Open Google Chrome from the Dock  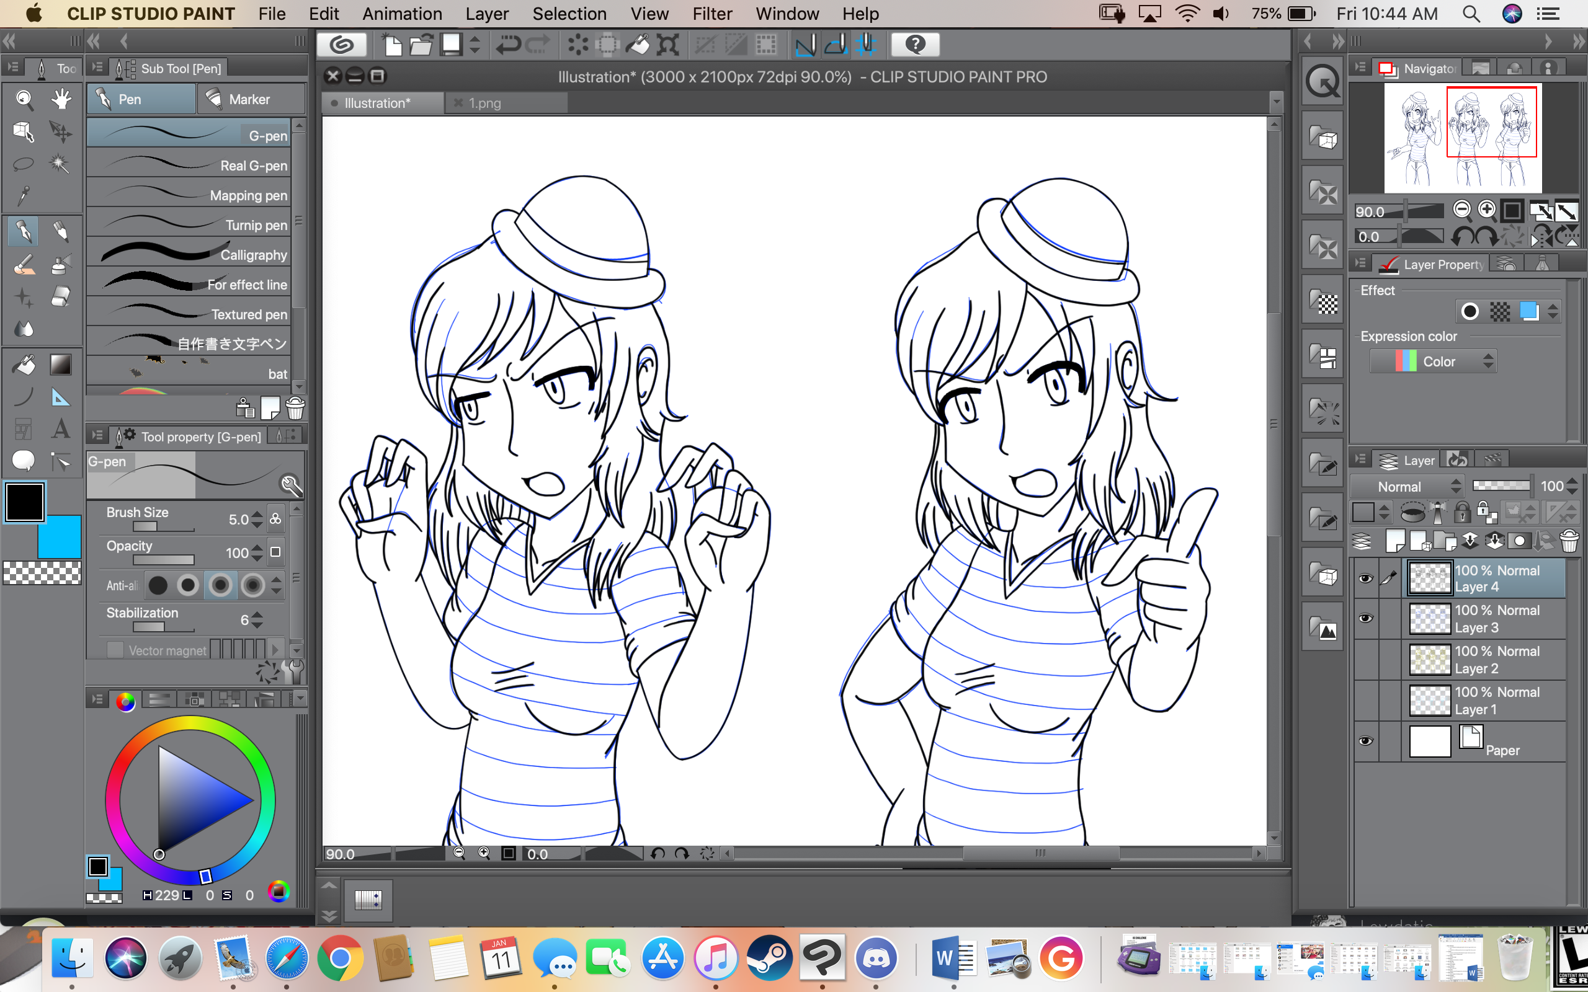click(339, 959)
